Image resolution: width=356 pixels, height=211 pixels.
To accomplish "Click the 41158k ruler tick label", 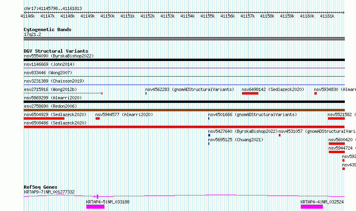I will (267, 16).
